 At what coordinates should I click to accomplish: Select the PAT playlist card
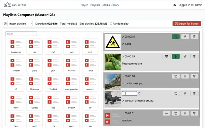(x=53, y=46)
